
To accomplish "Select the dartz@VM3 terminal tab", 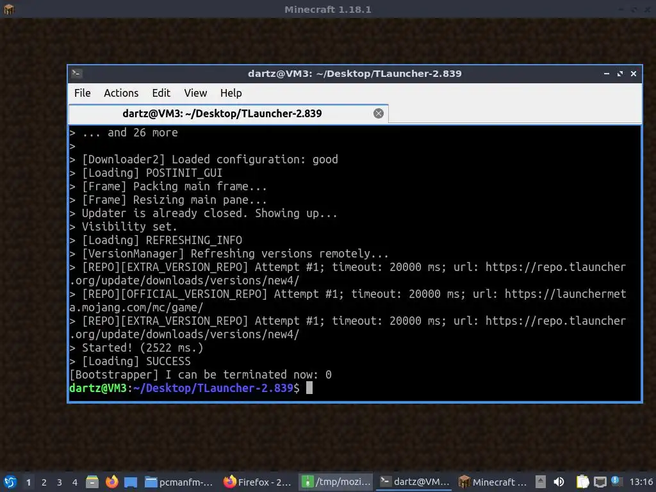I will 229,113.
